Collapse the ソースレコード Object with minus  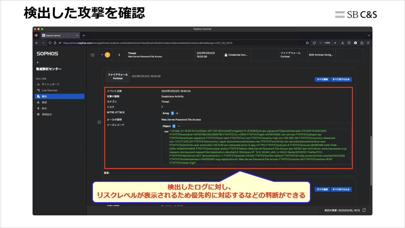point(179,126)
